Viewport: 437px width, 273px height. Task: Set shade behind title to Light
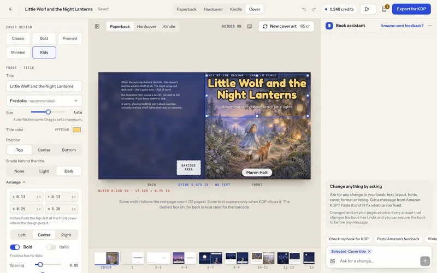coord(44,171)
